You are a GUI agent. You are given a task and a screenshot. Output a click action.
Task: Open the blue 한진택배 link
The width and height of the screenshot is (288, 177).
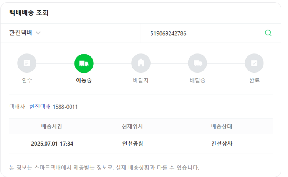click(x=40, y=107)
